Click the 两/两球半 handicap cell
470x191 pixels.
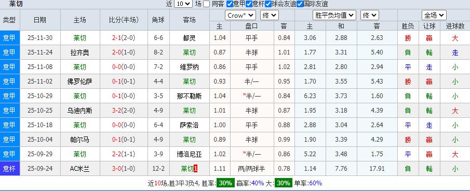(x=252, y=169)
